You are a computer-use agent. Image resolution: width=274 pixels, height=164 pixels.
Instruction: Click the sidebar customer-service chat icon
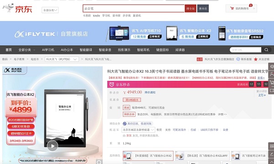pos(272,67)
